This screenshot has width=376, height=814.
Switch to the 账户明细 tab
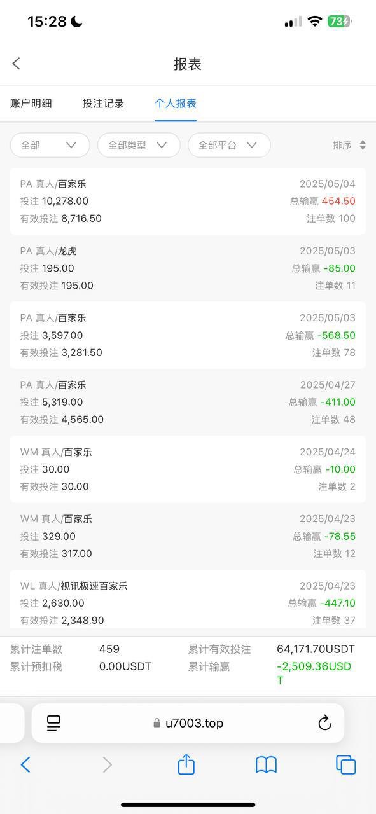coord(32,103)
